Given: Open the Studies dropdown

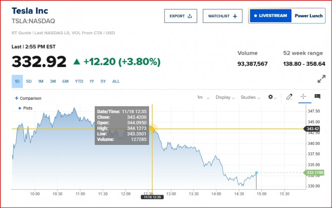Looking at the screenshot, I should pyautogui.click(x=250, y=97).
